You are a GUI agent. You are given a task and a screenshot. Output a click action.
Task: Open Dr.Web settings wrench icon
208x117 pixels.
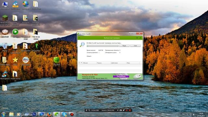[x=140, y=38]
